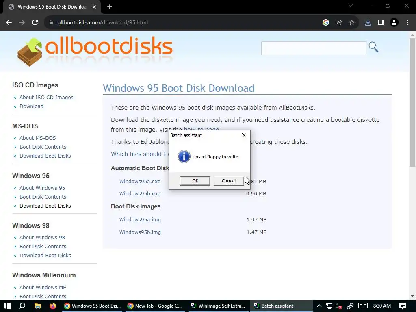Open Chrome tab search chevron
Image resolution: width=416 pixels, height=312 pixels.
point(351,6)
